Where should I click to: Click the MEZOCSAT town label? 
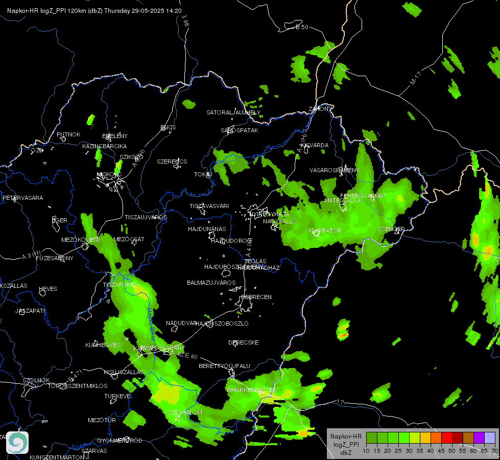[x=129, y=239]
